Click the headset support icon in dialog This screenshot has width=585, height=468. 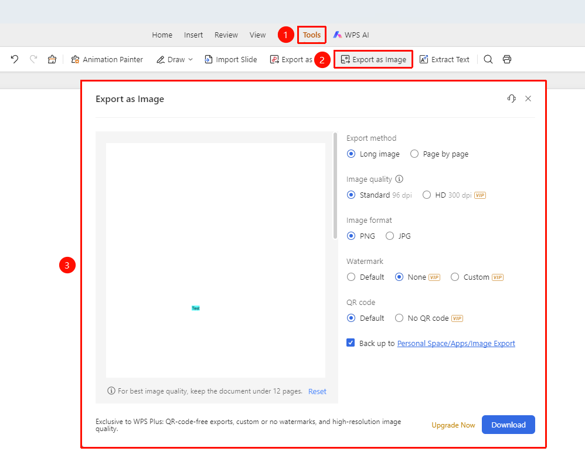point(512,99)
